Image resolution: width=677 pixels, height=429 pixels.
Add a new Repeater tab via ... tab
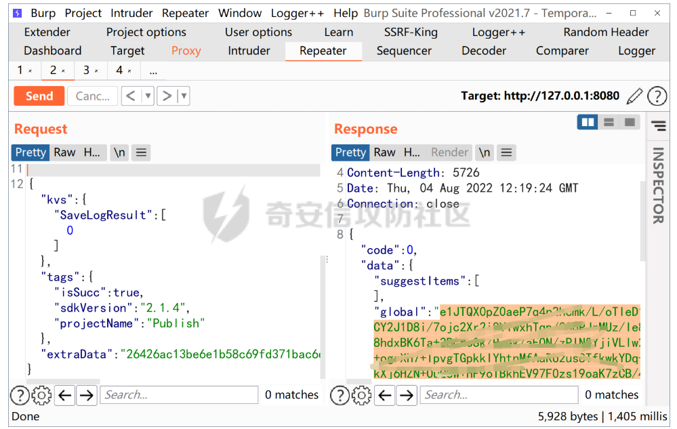pos(153,70)
